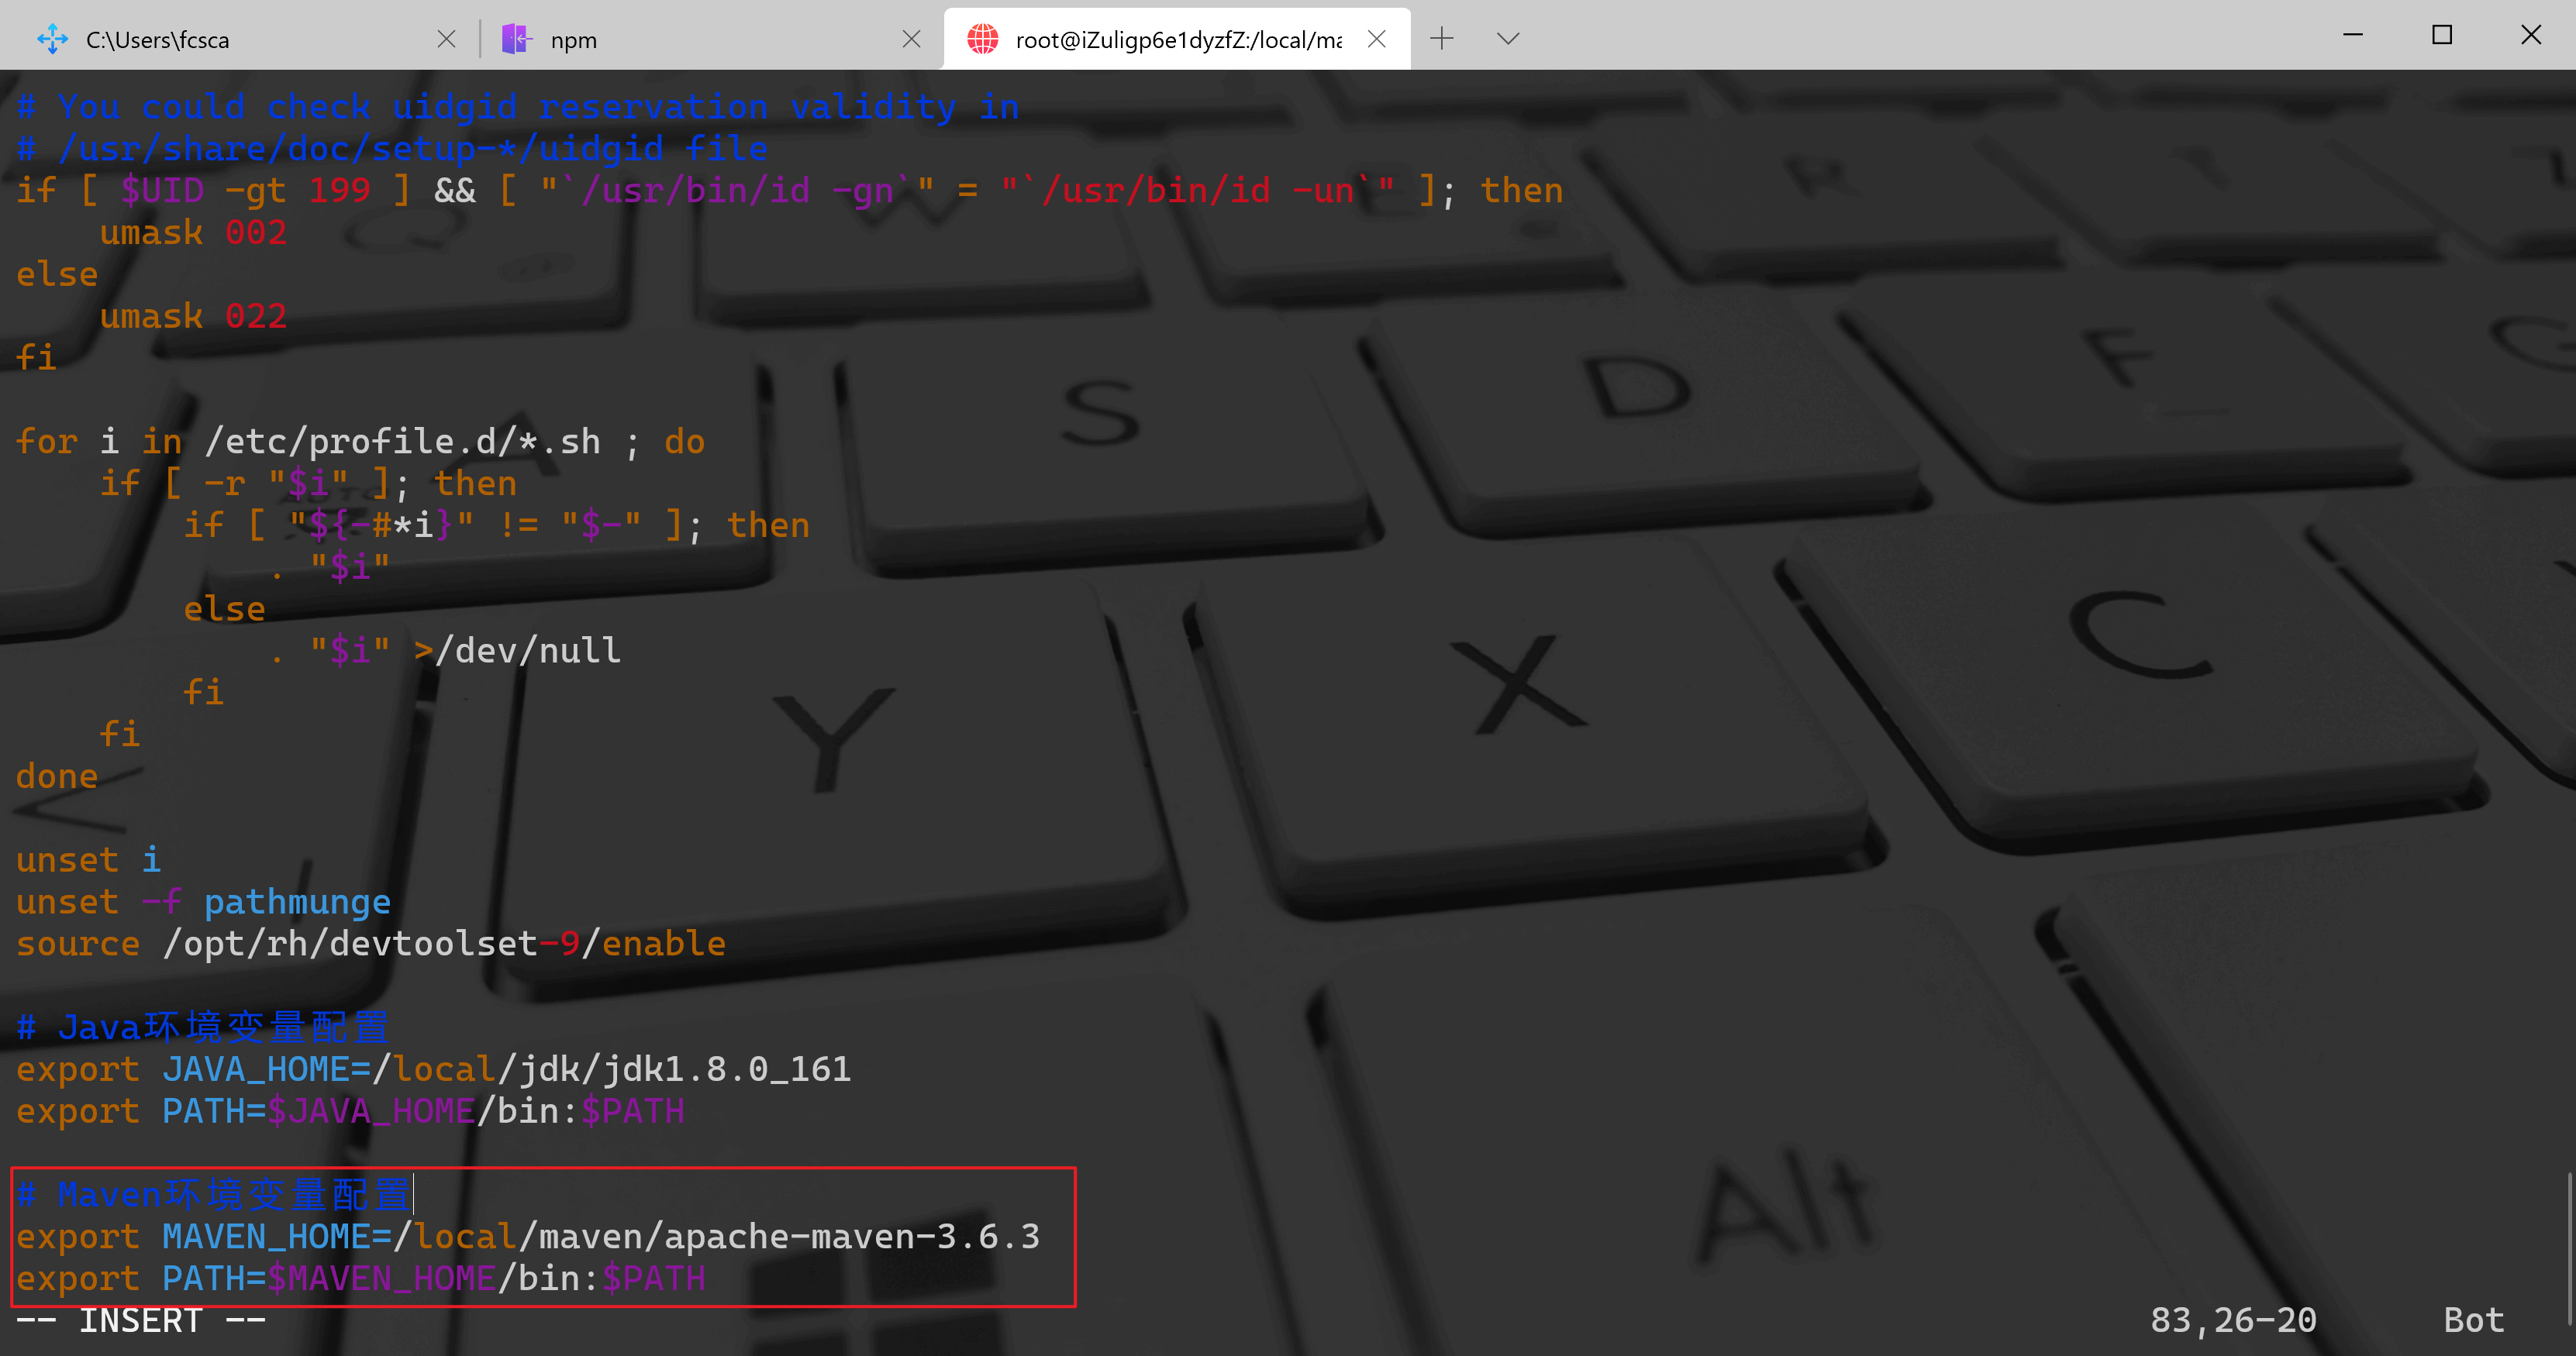
Task: Click the source devtoolset-9 enable line
Action: [370, 943]
